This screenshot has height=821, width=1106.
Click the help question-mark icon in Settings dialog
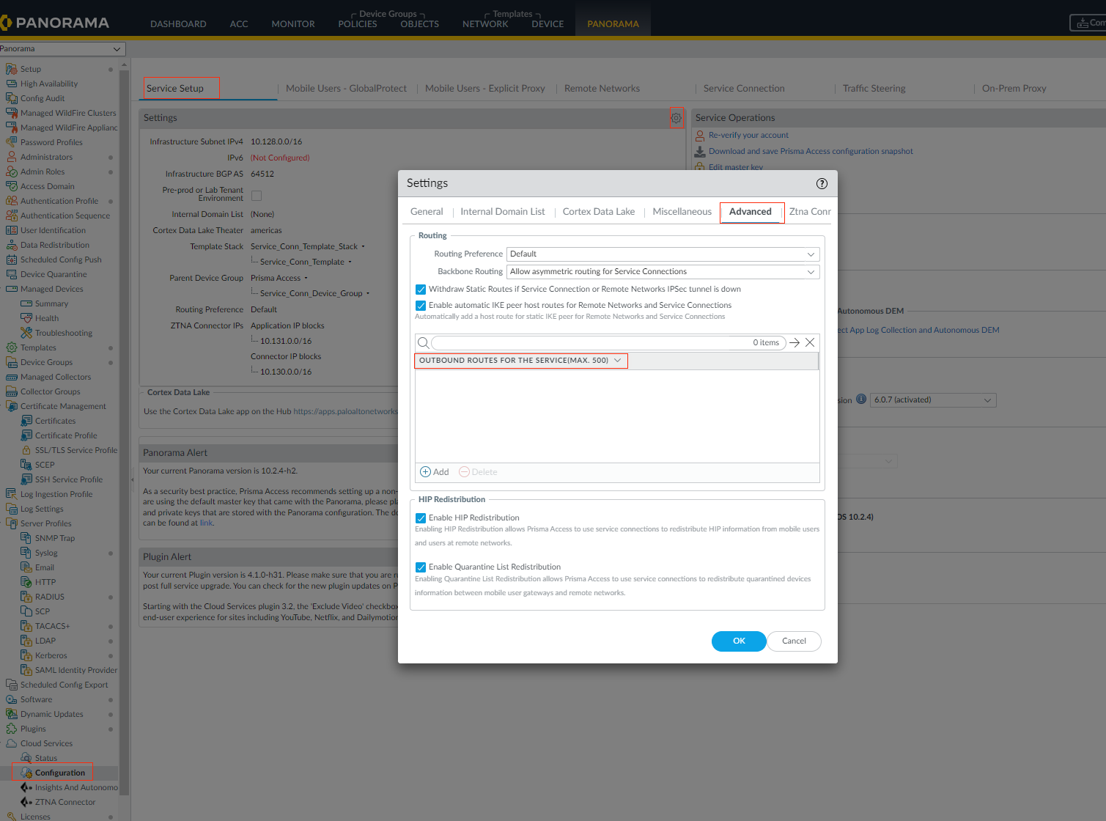pos(821,183)
